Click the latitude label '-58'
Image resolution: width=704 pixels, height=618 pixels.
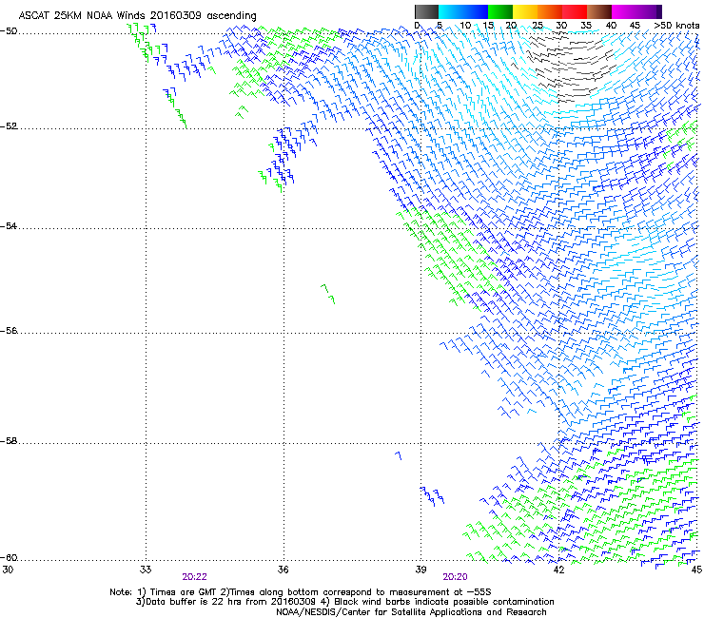point(9,441)
